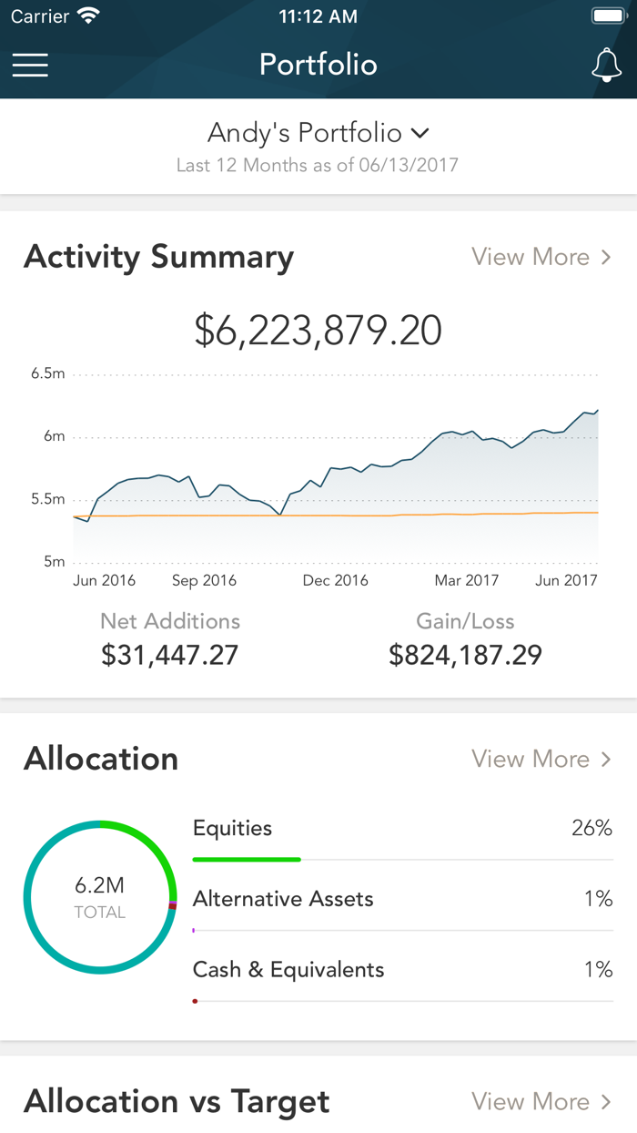Click the green Equities progress bar
The height and width of the screenshot is (1133, 637).
246,858
